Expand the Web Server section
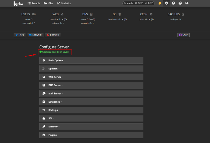Viewport: 210px width, 143px height. click(91, 77)
